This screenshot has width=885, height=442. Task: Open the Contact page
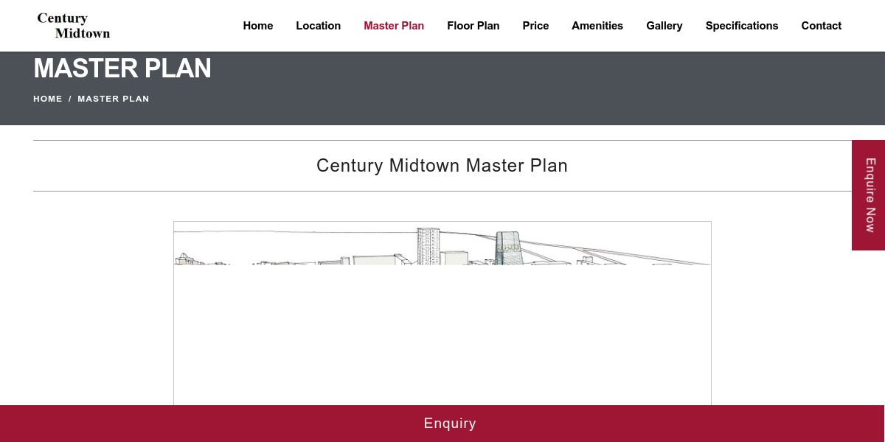[822, 26]
